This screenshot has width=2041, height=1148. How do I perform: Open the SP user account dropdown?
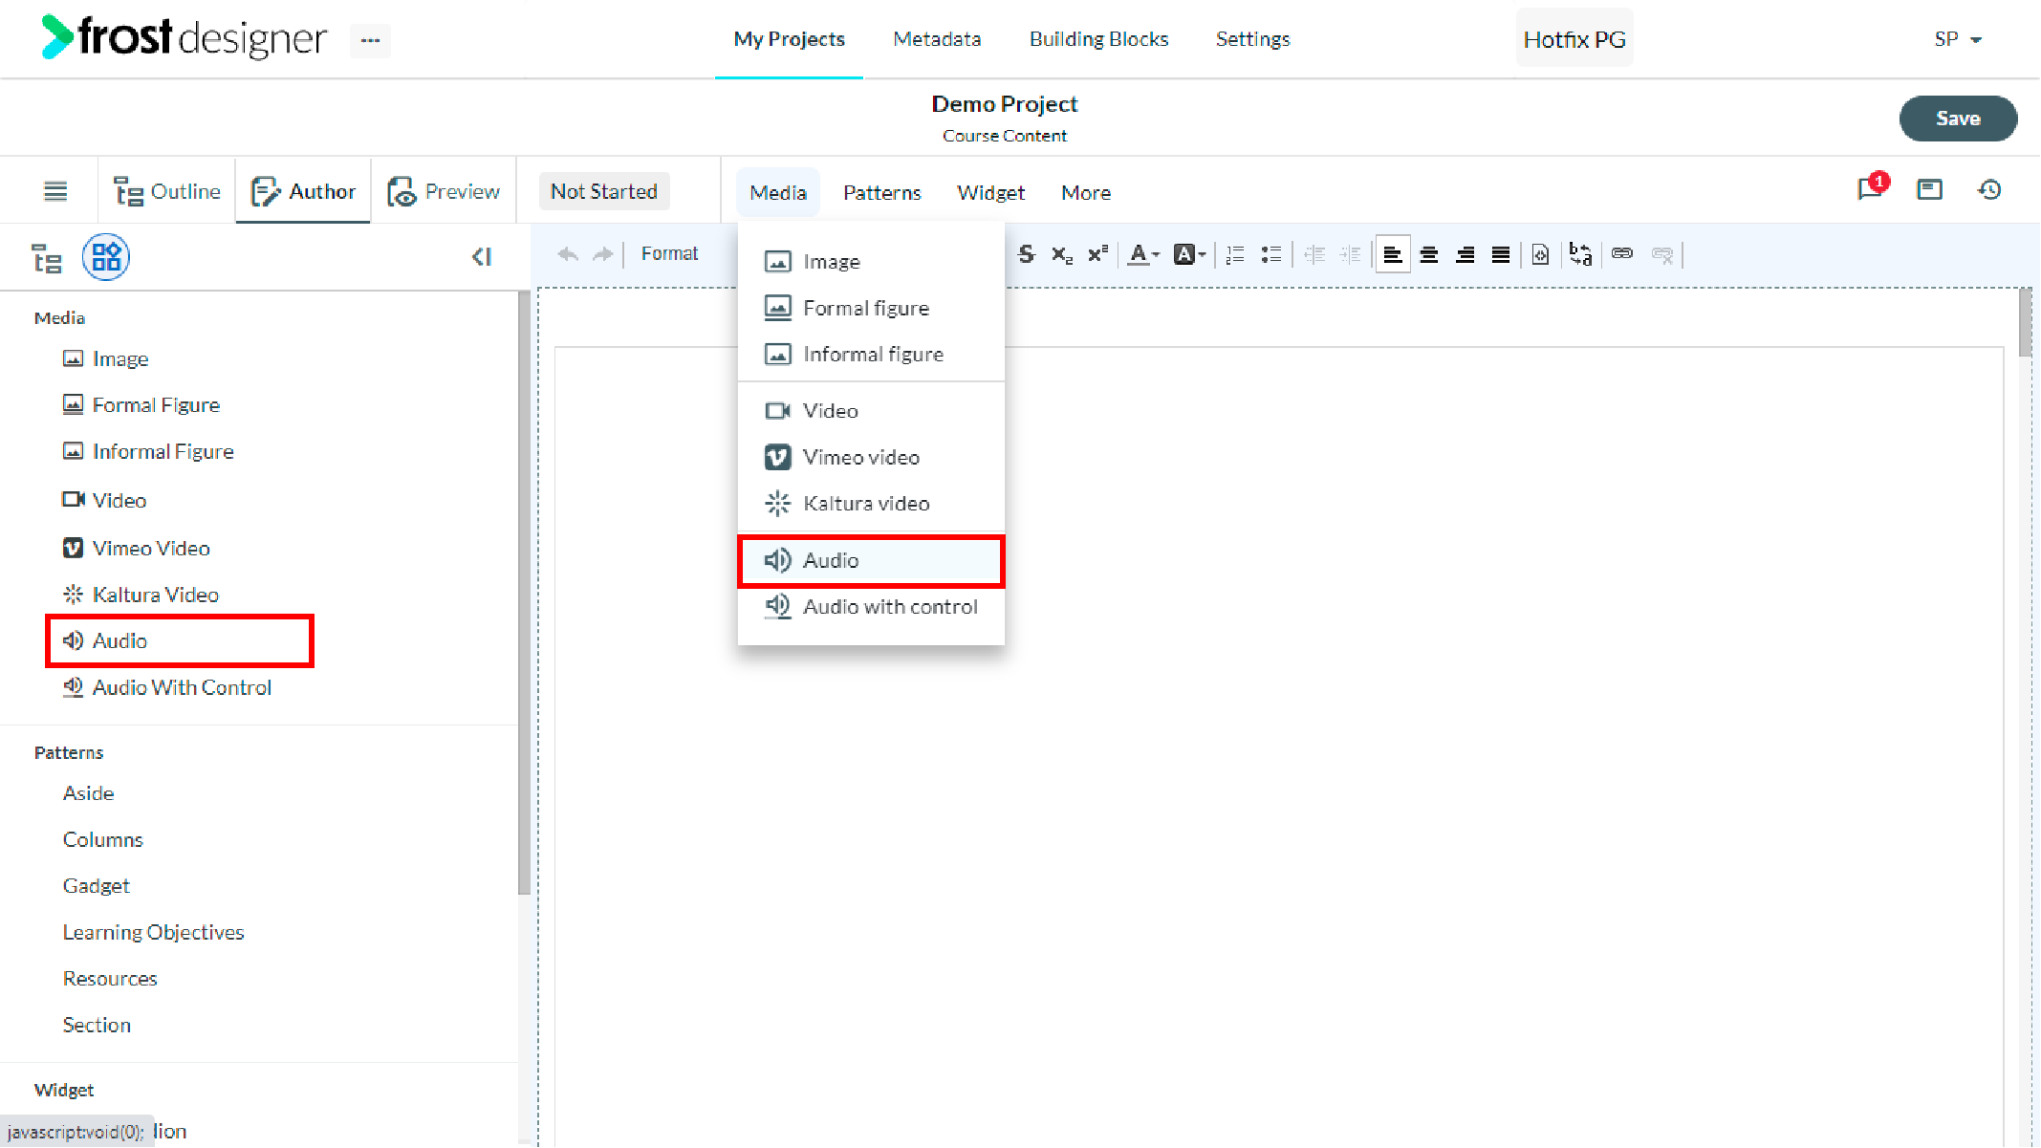point(1957,39)
